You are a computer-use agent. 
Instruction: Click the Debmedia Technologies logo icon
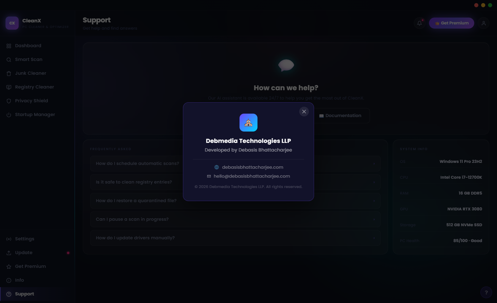point(248,123)
